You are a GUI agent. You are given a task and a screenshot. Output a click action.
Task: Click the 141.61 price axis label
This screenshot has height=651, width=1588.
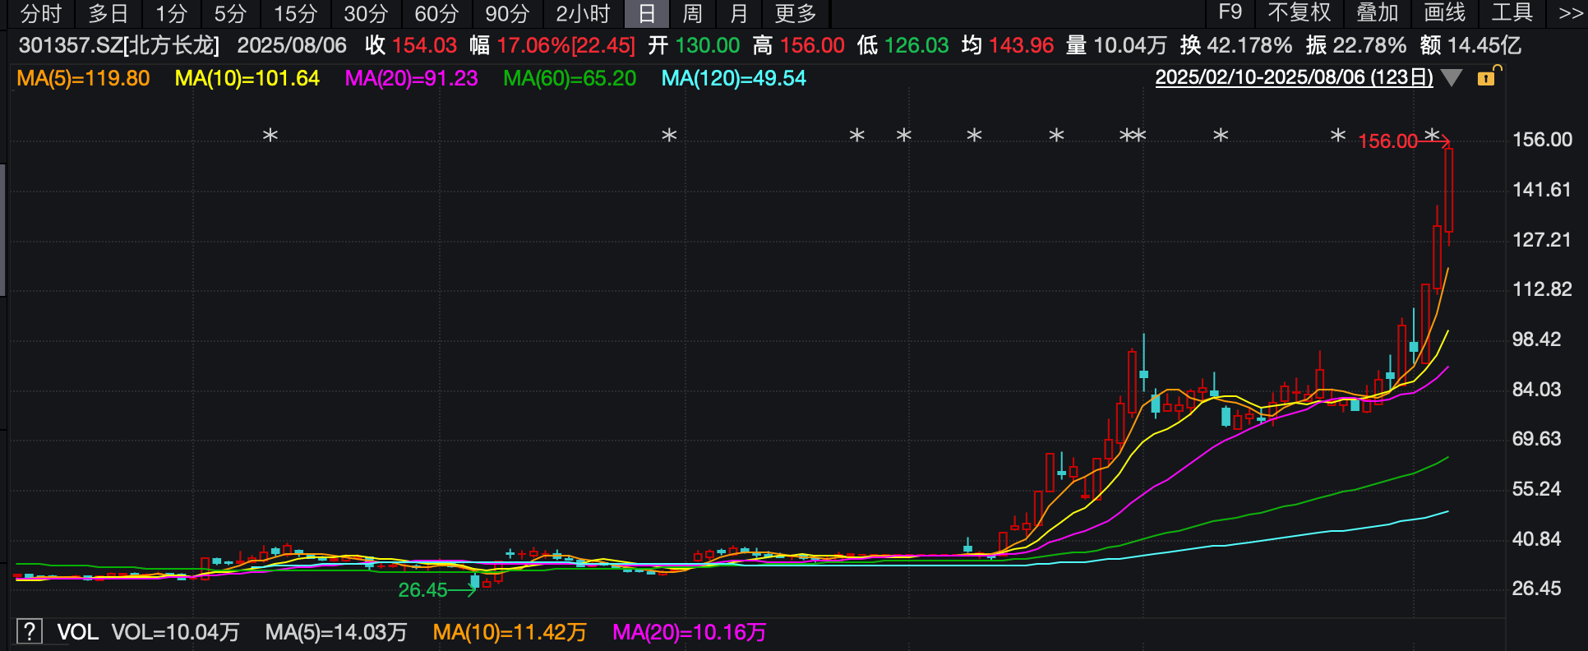[1541, 190]
